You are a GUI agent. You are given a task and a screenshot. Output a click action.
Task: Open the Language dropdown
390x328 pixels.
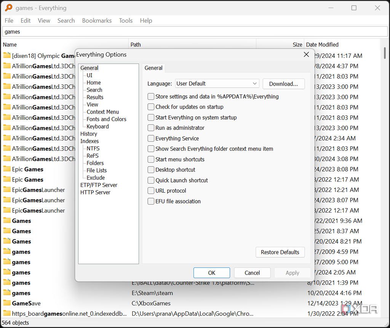(217, 83)
